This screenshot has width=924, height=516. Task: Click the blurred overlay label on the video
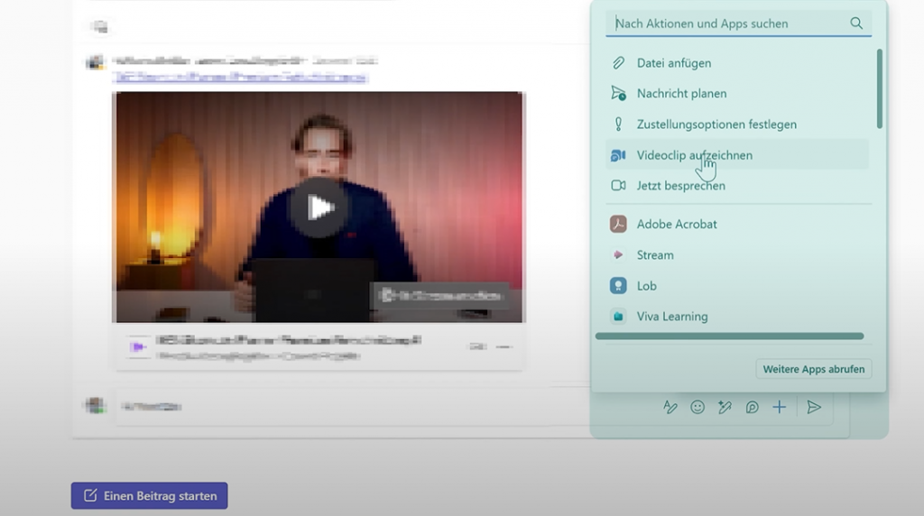pos(439,296)
